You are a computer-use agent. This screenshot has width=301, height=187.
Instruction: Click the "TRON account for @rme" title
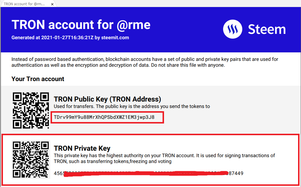pos(81,25)
